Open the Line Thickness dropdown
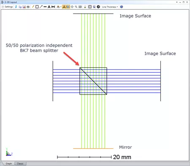The image size is (190, 166). click(x=110, y=7)
